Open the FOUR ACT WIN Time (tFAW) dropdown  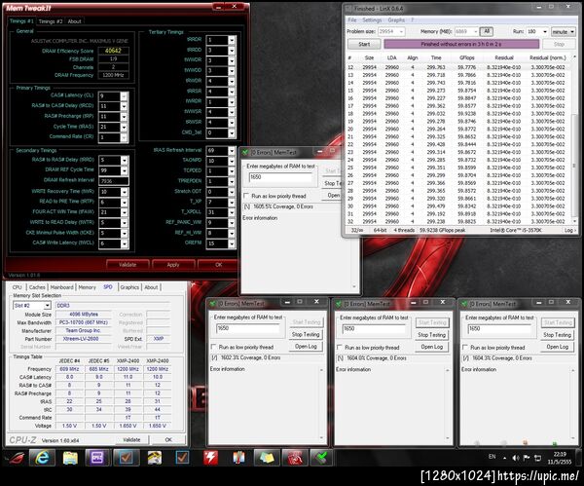click(x=124, y=212)
